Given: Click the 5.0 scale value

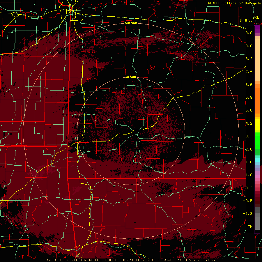Looking at the screenshot, I should [x=249, y=110].
